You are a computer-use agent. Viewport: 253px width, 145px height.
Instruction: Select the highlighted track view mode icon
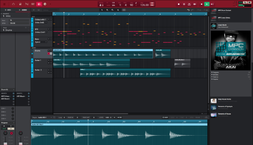point(39,4)
